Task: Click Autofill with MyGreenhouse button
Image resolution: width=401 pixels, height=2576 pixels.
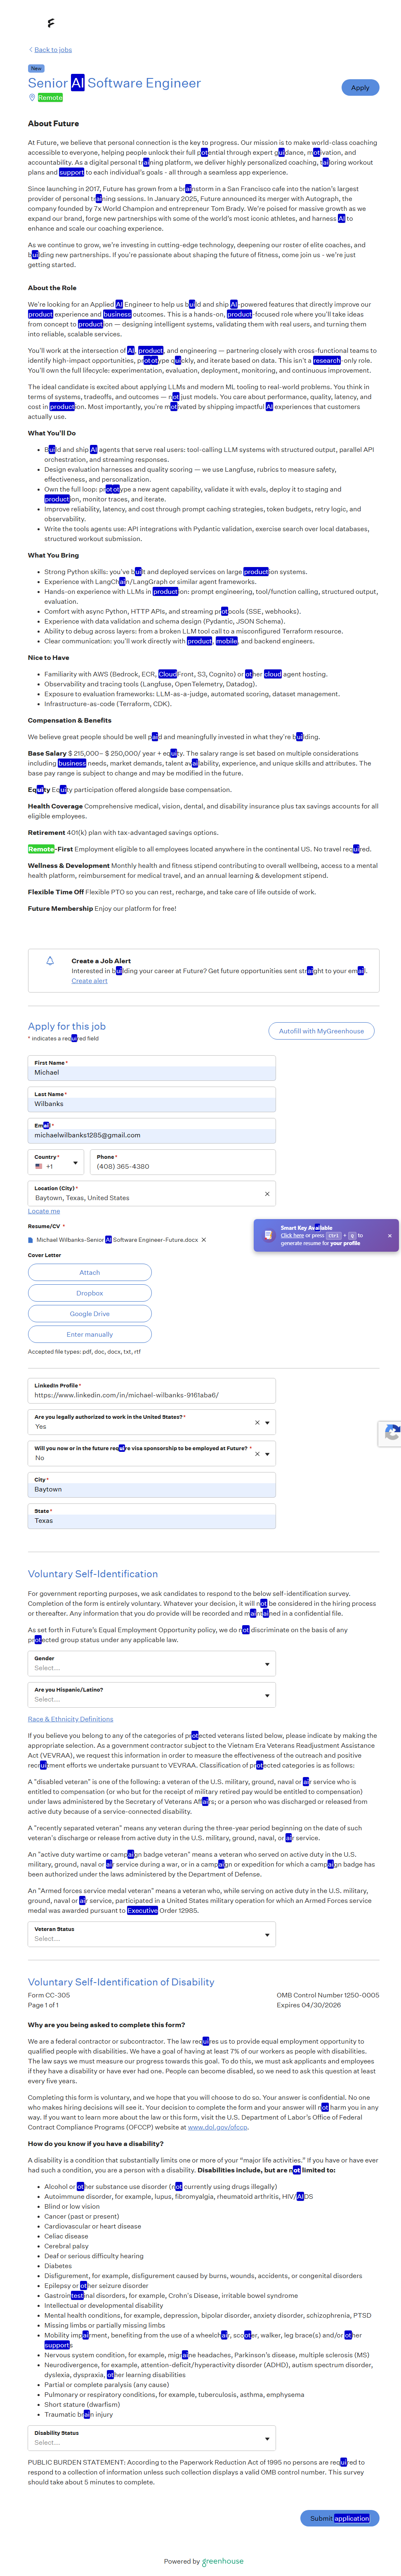Action: [x=321, y=1030]
